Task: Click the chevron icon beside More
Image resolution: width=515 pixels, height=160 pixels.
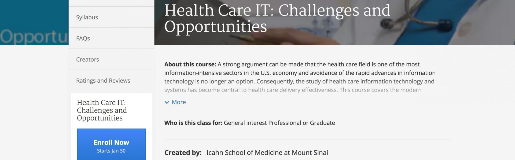Action: pyautogui.click(x=167, y=102)
